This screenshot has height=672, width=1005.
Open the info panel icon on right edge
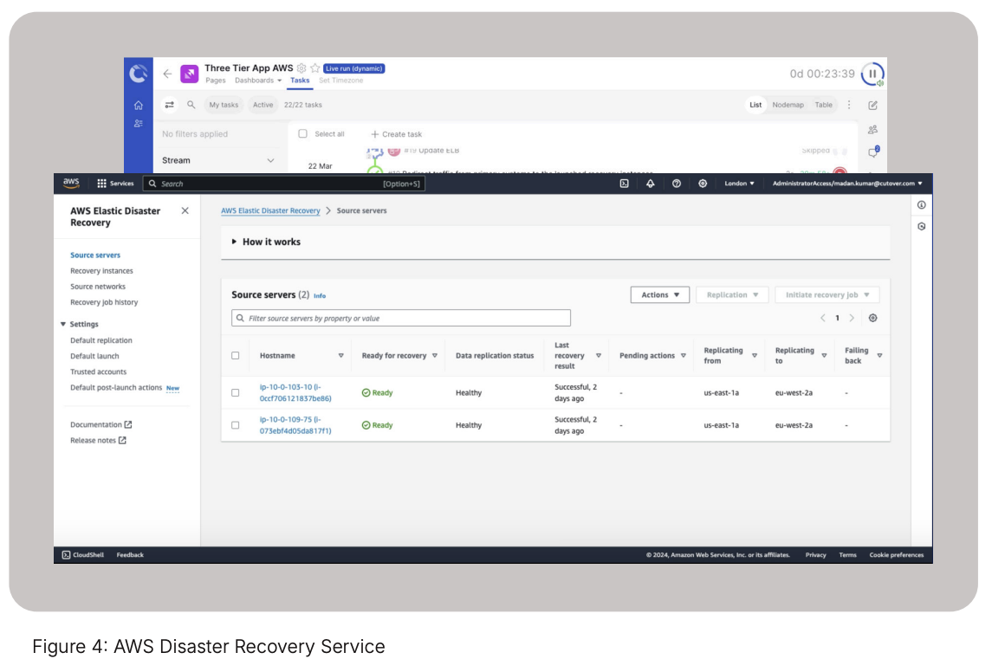coord(921,205)
